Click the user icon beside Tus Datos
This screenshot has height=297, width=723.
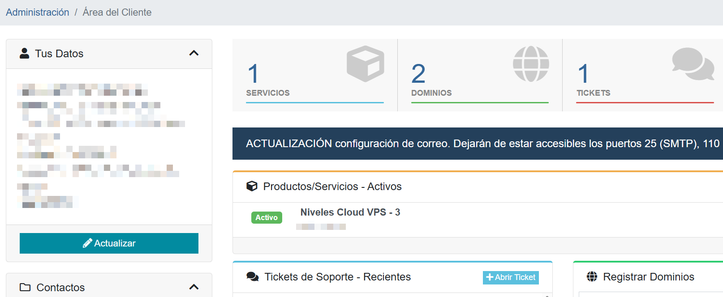24,53
